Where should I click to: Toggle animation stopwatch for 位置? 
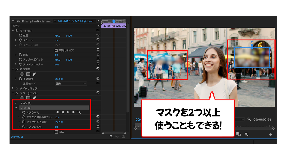(20, 35)
